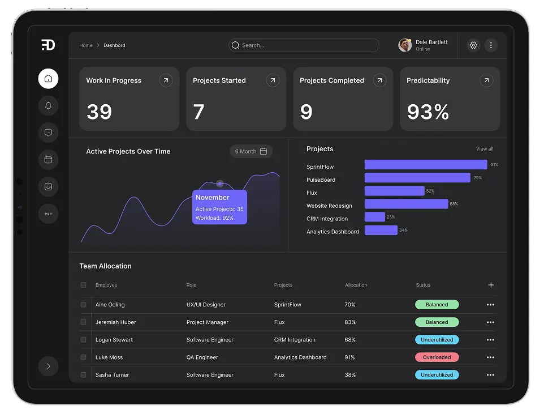Image resolution: width=544 pixels, height=418 pixels.
Task: Open the Work In Progress detail arrow
Action: coord(166,80)
